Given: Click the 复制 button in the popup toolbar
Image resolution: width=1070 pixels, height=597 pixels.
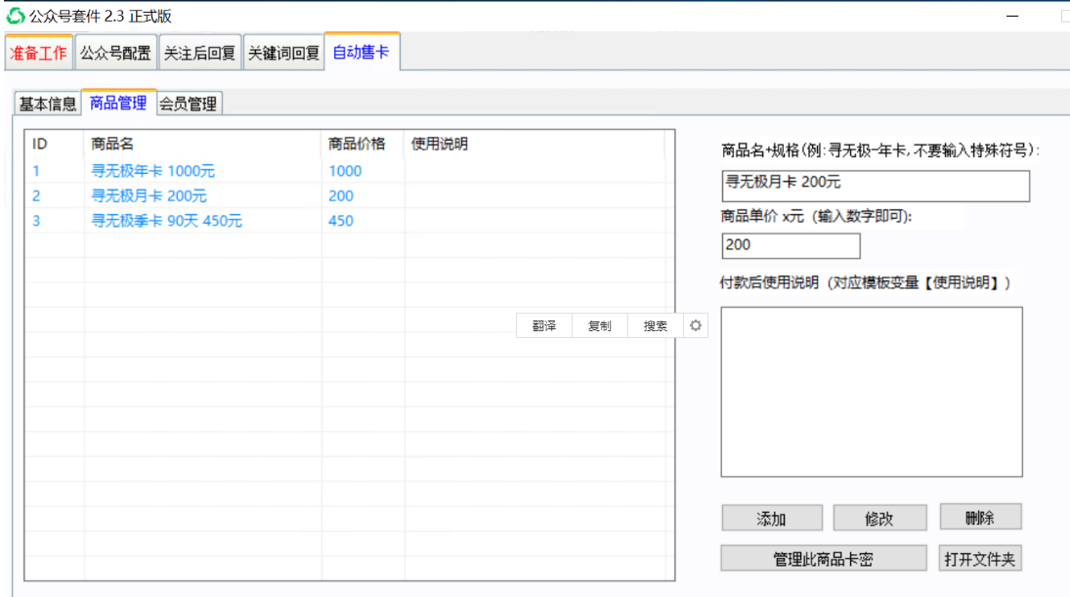Looking at the screenshot, I should [598, 325].
